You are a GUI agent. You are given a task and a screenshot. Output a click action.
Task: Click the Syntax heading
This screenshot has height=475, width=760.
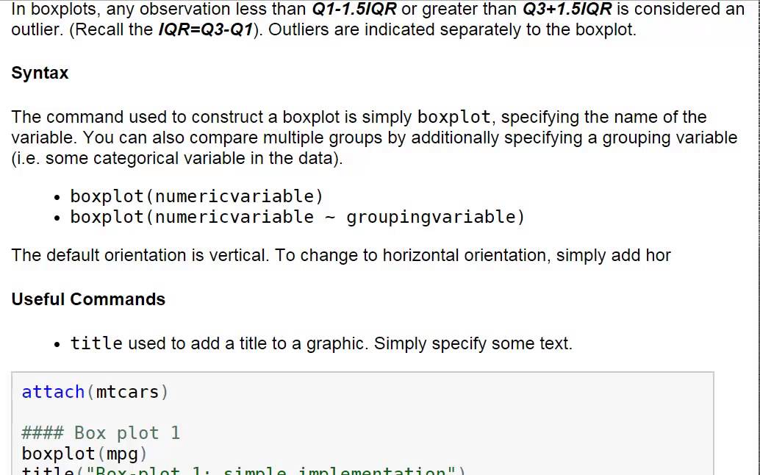click(x=40, y=74)
